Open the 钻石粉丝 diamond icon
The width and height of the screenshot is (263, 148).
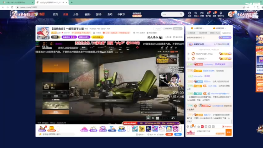pyautogui.click(x=103, y=129)
